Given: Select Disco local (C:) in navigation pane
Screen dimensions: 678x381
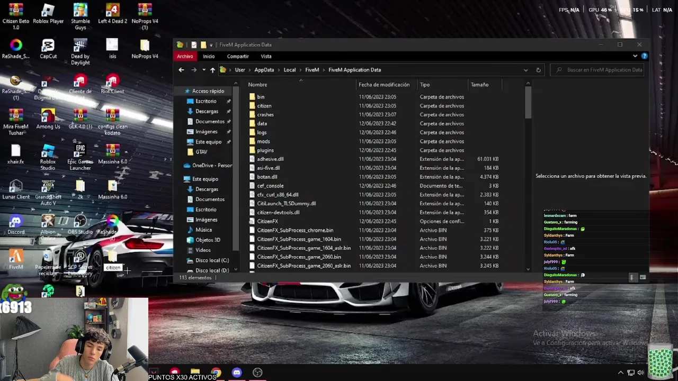Looking at the screenshot, I should [x=208, y=260].
